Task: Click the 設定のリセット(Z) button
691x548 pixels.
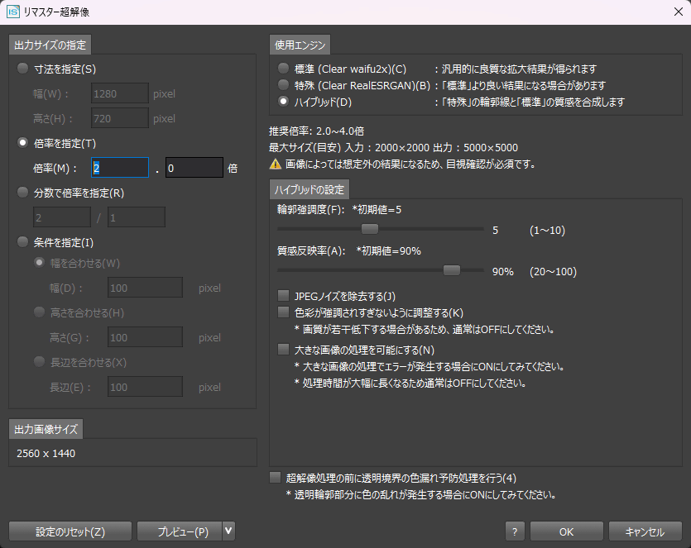Action: [70, 531]
